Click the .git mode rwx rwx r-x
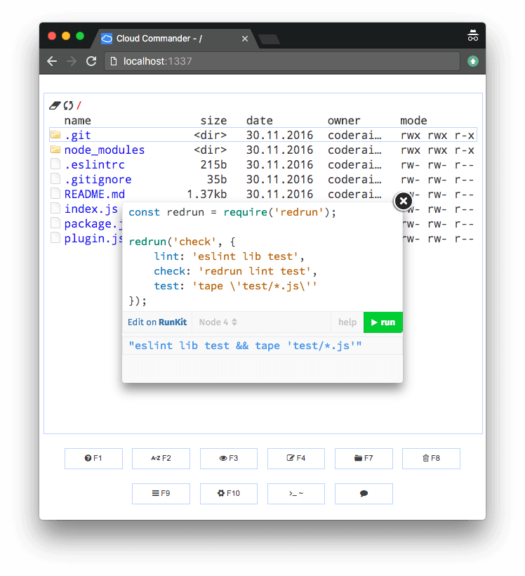The height and width of the screenshot is (576, 525). pos(437,135)
